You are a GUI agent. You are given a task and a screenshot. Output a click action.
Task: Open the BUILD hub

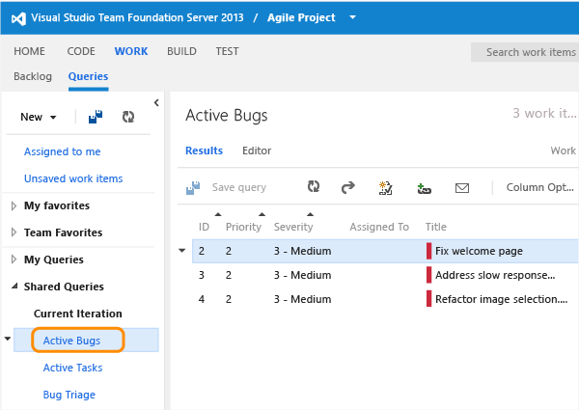coord(181,51)
